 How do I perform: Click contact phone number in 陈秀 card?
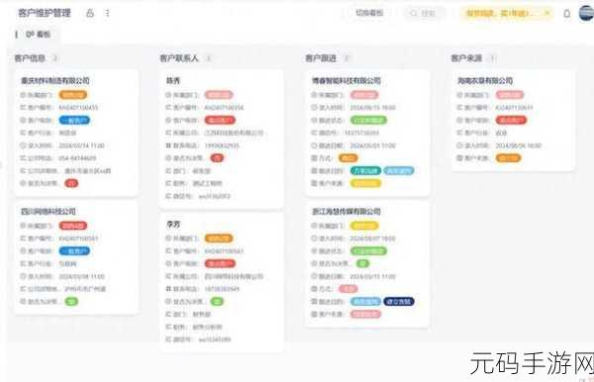tap(222, 145)
